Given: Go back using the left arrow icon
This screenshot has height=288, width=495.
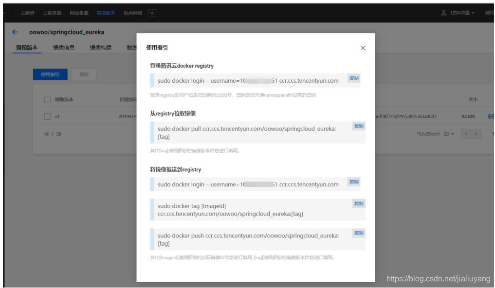Looking at the screenshot, I should [15, 32].
